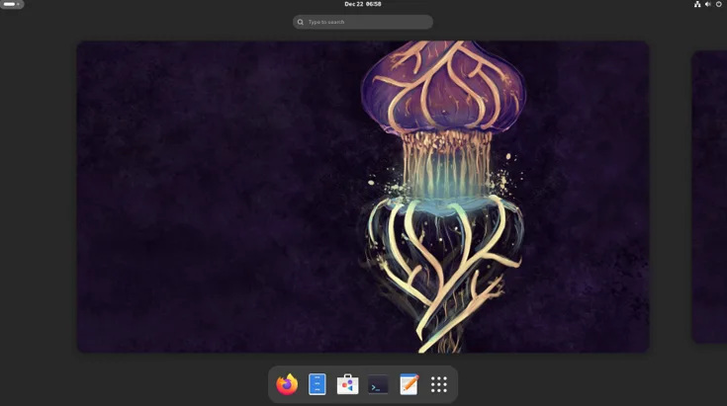Open the Text Editor notepad icon

pyautogui.click(x=409, y=384)
